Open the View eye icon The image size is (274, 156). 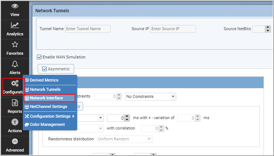click(15, 6)
